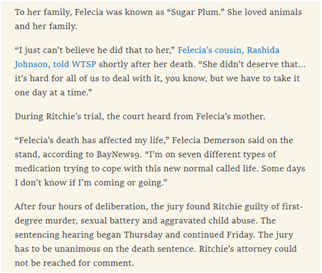This screenshot has height=273, width=322.
Task: Open the "Felecia's cousin, Rashida" hyperlink
Action: pyautogui.click(x=228, y=50)
